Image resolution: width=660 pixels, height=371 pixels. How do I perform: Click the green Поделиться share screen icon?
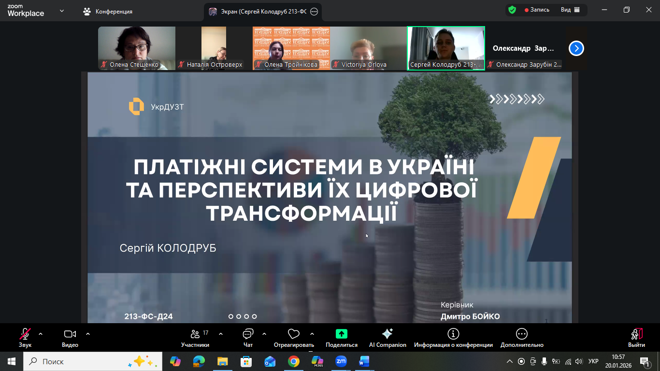tap(342, 334)
